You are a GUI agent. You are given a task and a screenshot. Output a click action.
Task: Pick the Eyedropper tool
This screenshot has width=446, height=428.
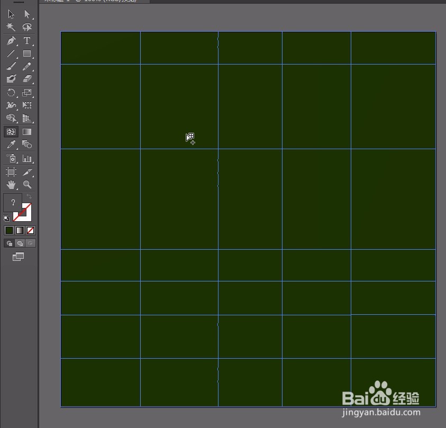click(11, 145)
